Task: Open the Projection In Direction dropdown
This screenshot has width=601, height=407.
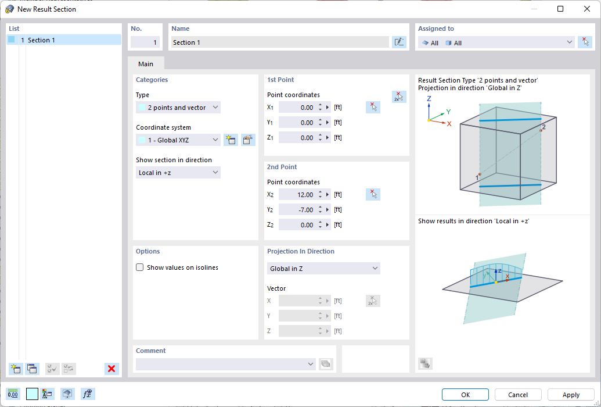Action: tap(323, 268)
